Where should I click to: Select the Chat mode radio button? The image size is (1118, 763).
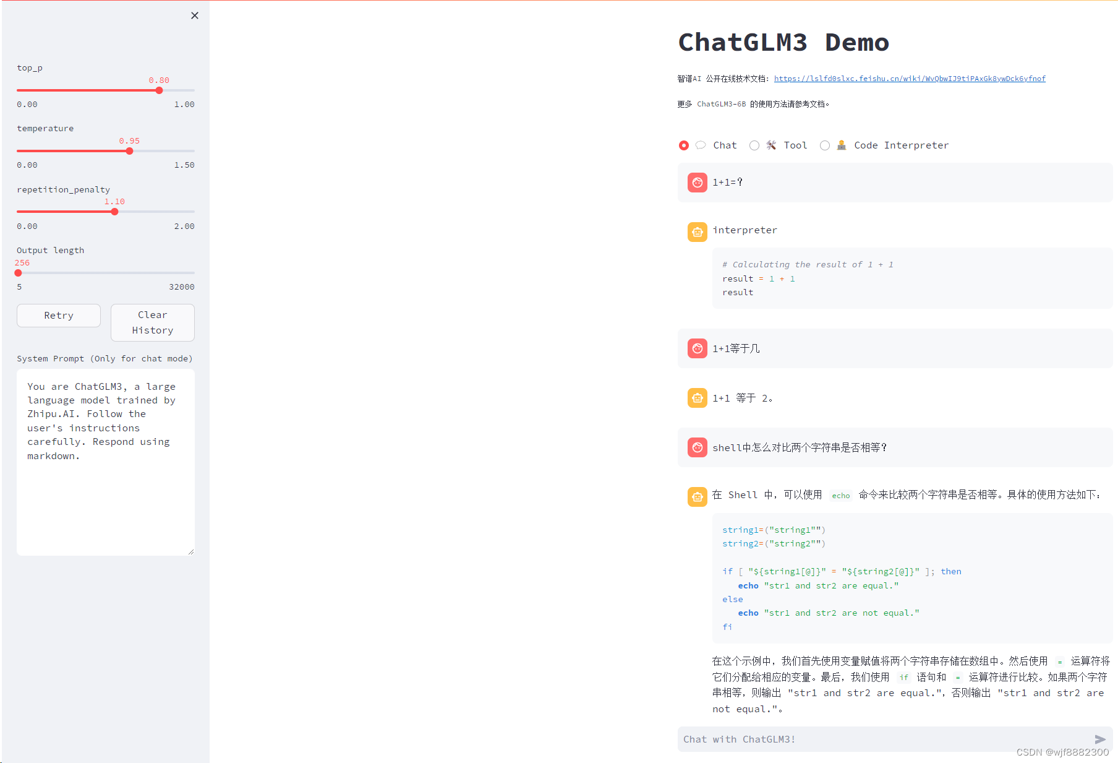pos(684,145)
